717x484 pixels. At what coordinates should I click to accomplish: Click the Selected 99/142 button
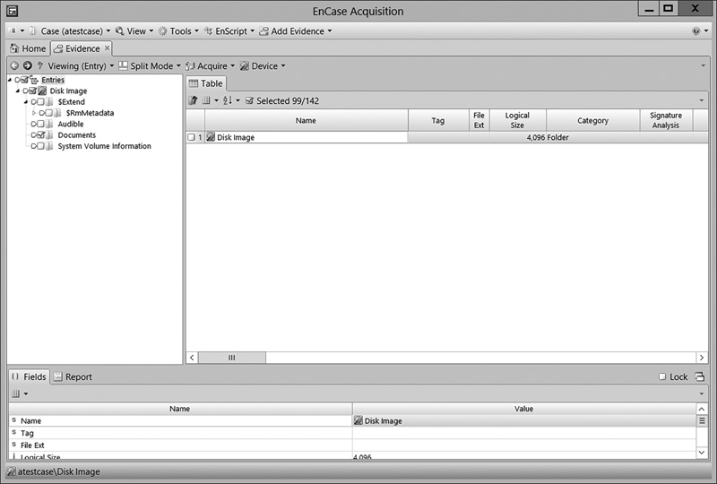point(282,100)
